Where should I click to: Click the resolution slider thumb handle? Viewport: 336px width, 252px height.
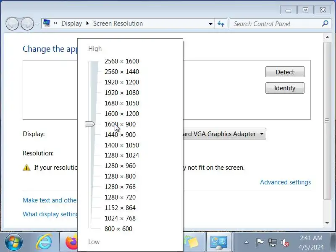[x=90, y=124]
